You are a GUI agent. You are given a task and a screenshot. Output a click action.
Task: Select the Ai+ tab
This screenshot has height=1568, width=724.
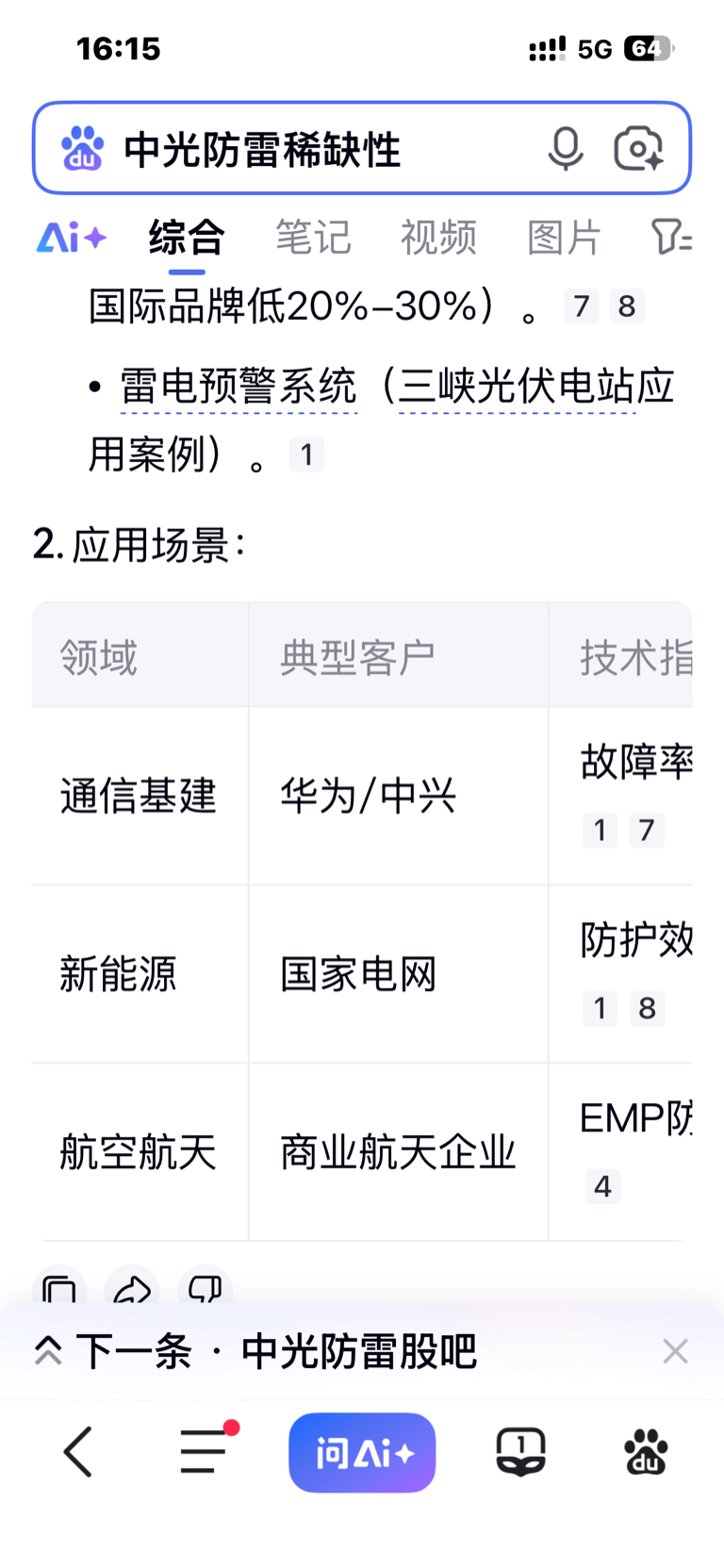(x=72, y=238)
